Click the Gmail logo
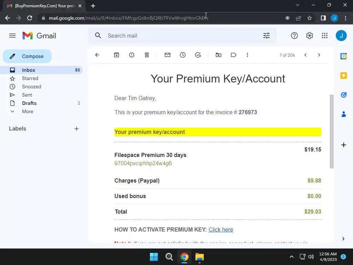 click(39, 36)
